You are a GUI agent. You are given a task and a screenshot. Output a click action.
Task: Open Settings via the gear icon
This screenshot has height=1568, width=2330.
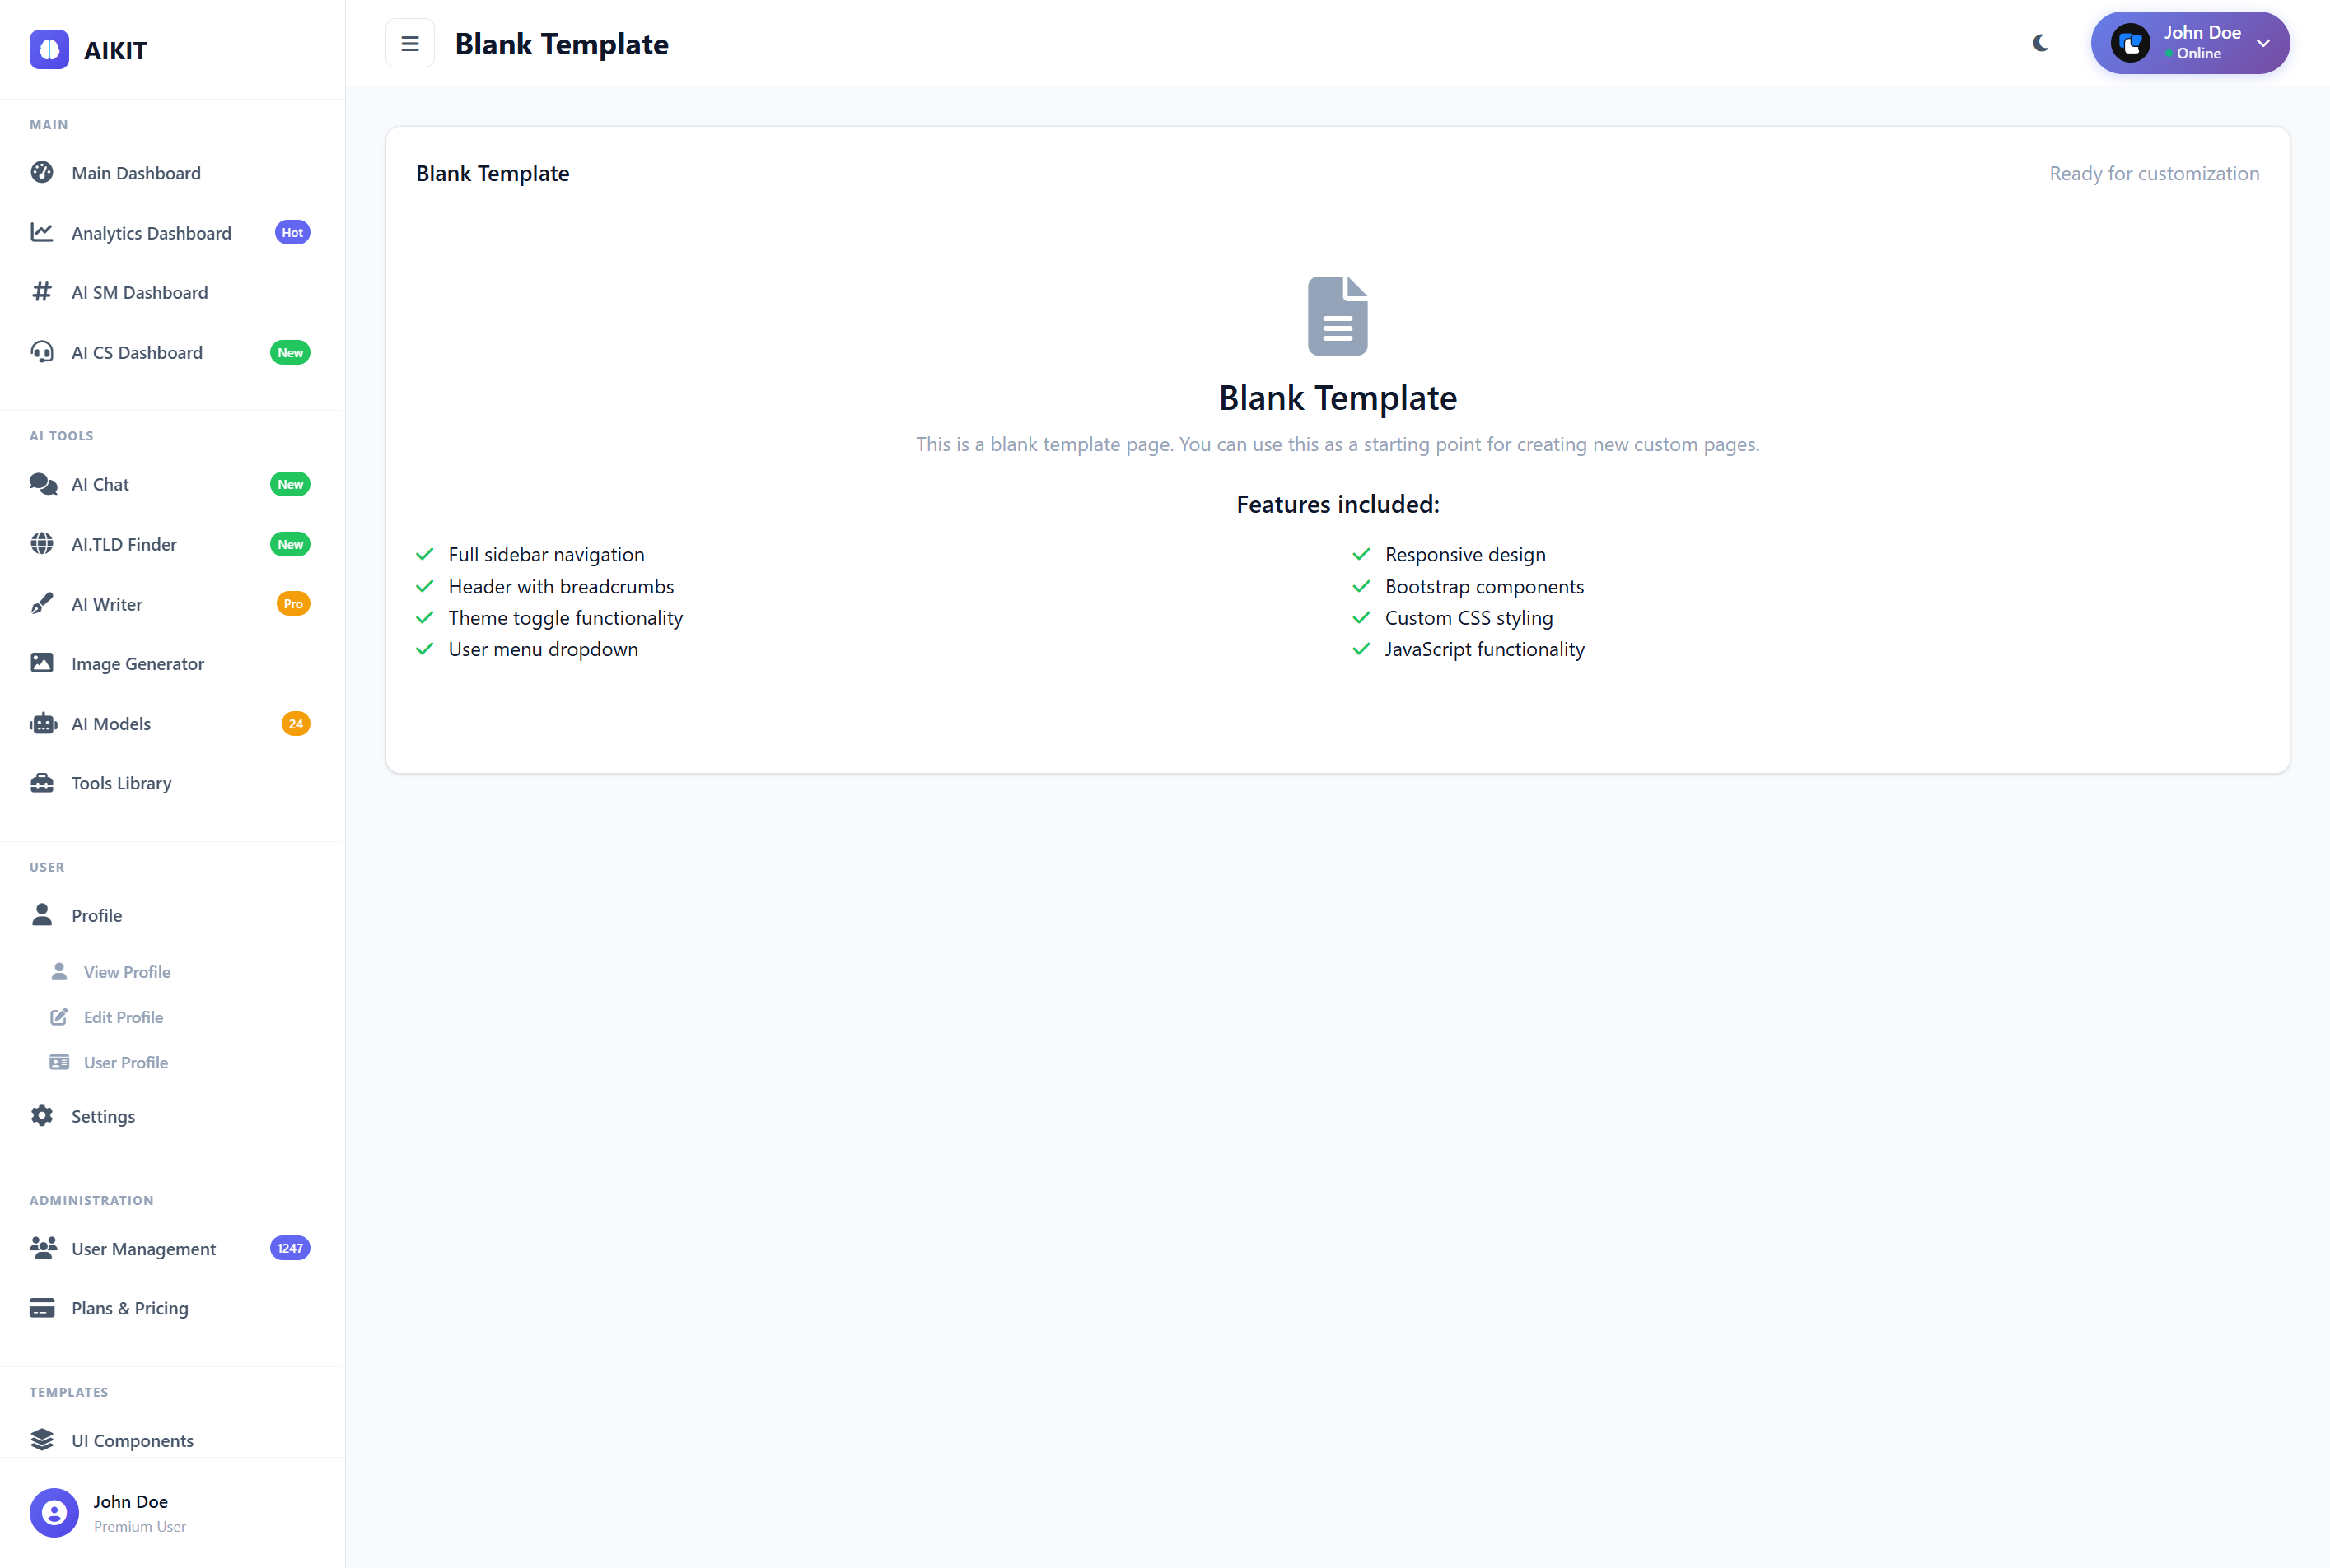click(x=42, y=1116)
